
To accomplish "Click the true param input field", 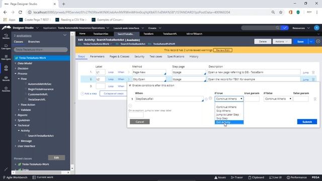I will point(252,99).
